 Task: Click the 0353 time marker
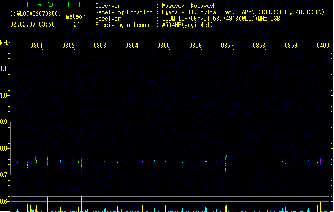coord(100,45)
